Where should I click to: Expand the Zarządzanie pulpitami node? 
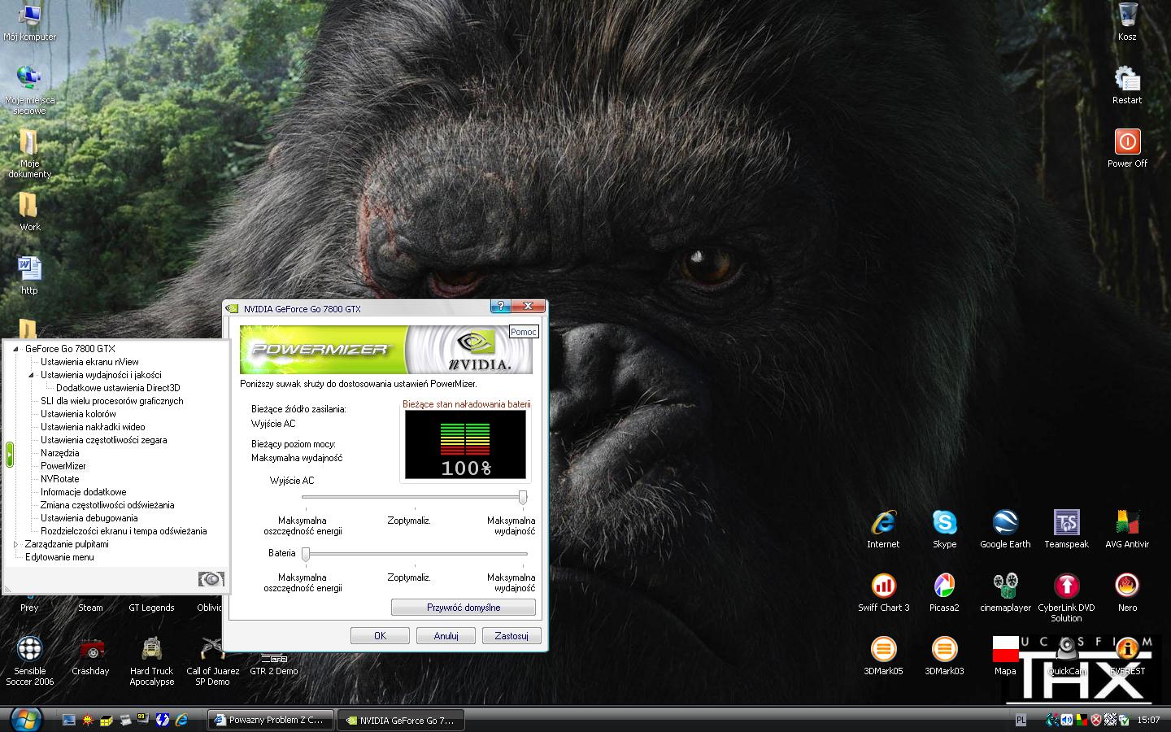click(15, 544)
